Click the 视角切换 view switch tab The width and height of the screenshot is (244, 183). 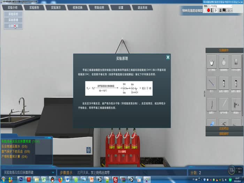(x=77, y=7)
